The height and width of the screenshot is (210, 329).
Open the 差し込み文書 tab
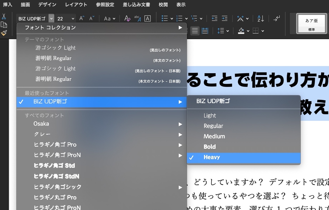tap(136, 5)
